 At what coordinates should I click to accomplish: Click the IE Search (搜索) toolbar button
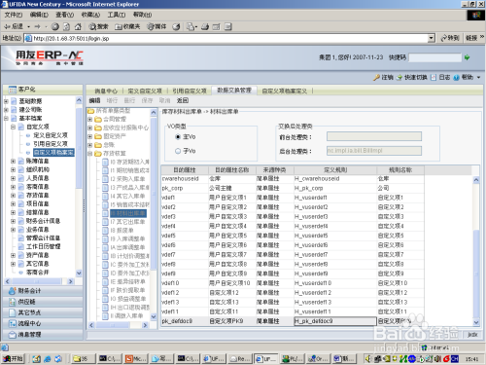(99, 26)
